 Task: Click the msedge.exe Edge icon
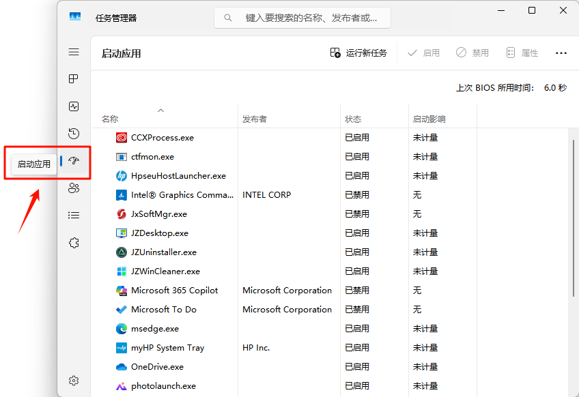coord(121,329)
